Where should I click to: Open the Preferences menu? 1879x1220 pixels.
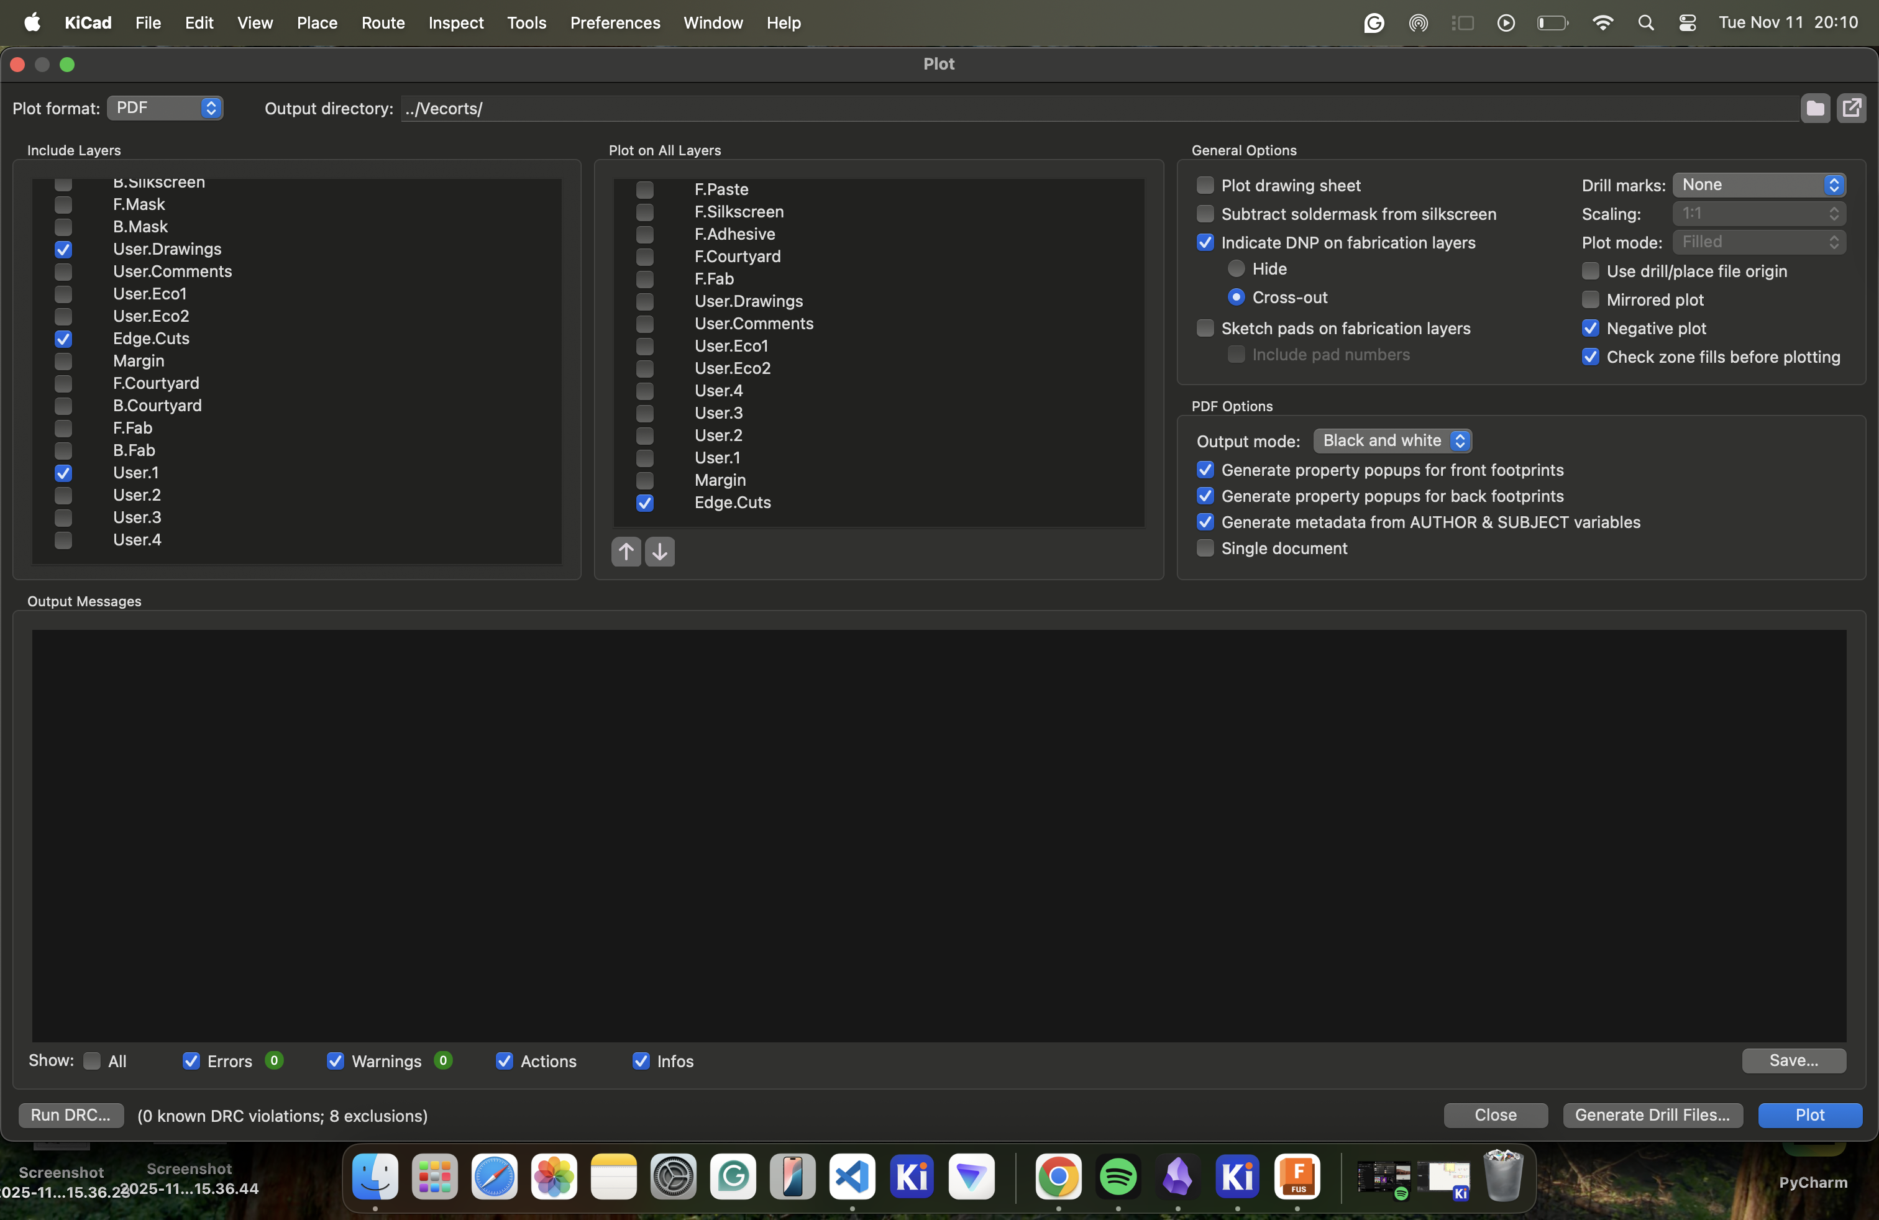(615, 23)
